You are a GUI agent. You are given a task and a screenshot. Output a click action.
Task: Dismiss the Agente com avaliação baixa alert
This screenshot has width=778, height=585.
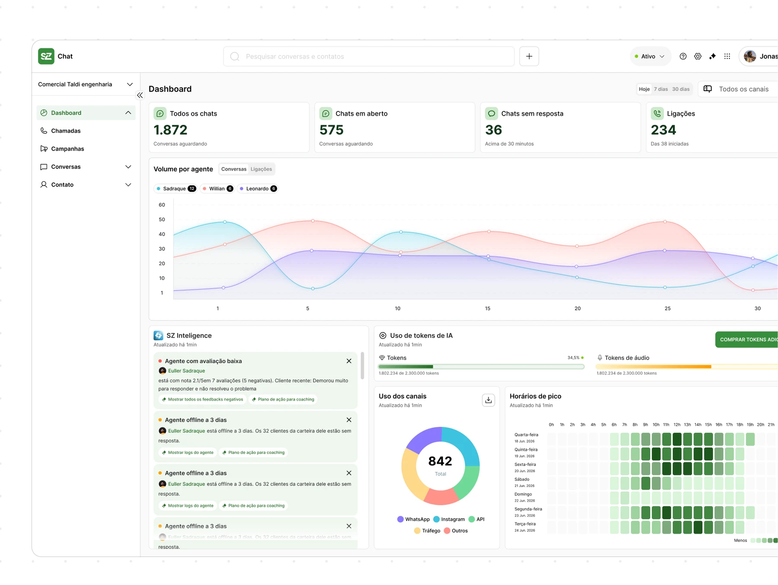tap(349, 361)
